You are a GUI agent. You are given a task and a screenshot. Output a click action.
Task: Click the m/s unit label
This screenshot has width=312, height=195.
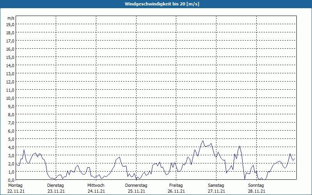(x=11, y=18)
